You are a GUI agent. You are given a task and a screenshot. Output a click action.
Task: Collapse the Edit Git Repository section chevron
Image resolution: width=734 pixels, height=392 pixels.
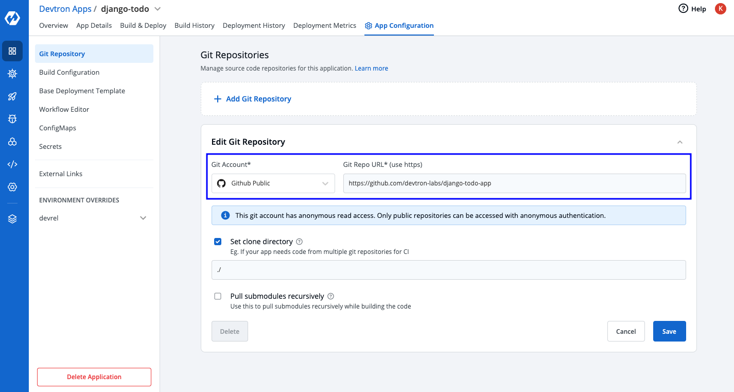[679, 142]
